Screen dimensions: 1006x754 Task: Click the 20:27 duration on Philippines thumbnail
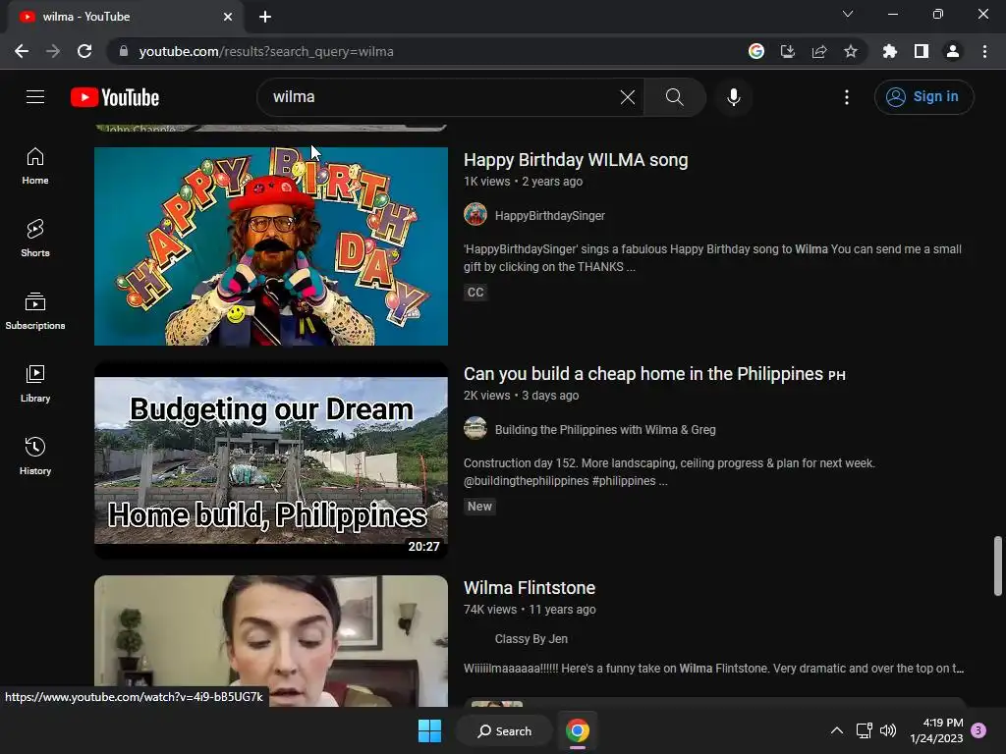424,546
